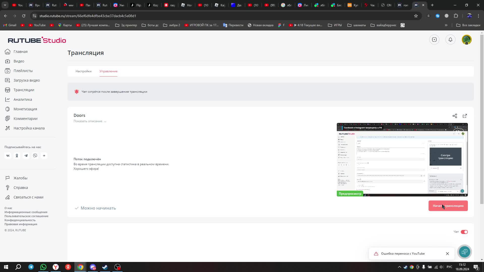Click the share icon for Doors stream
The width and height of the screenshot is (484, 272).
[x=455, y=116]
